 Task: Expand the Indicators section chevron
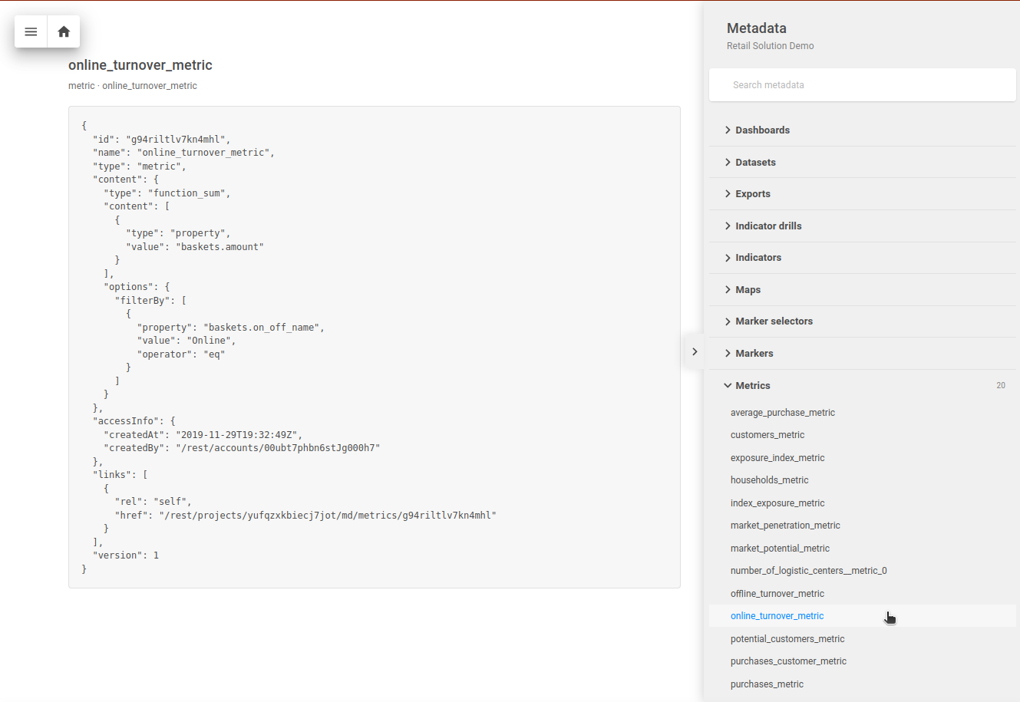[728, 258]
